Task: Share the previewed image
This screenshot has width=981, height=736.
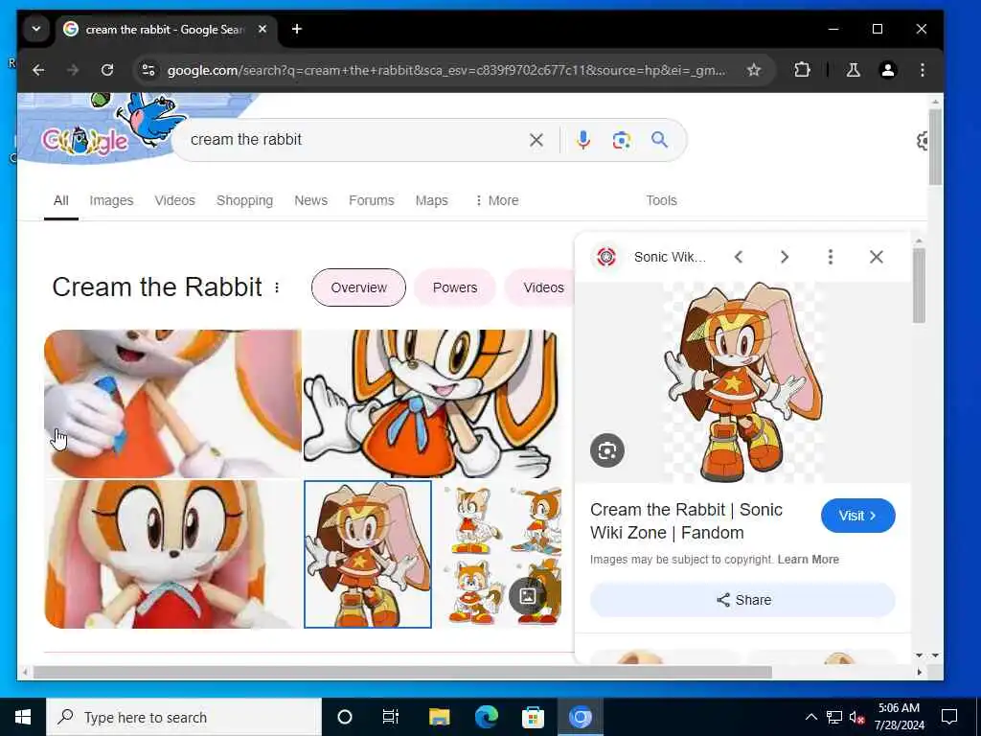Action: tap(742, 600)
